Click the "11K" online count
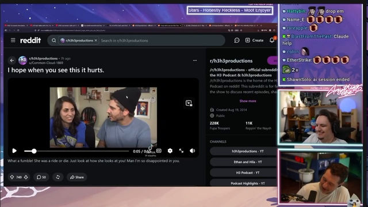The image size is (368, 207). click(x=249, y=123)
